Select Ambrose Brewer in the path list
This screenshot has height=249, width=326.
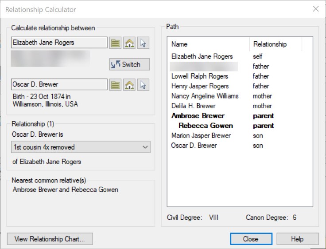coord(198,116)
